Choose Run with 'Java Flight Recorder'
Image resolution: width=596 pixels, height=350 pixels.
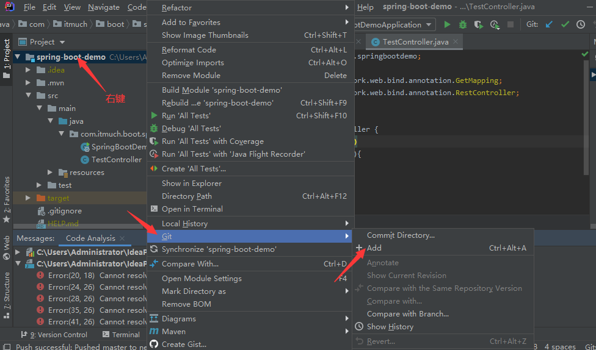click(x=250, y=154)
